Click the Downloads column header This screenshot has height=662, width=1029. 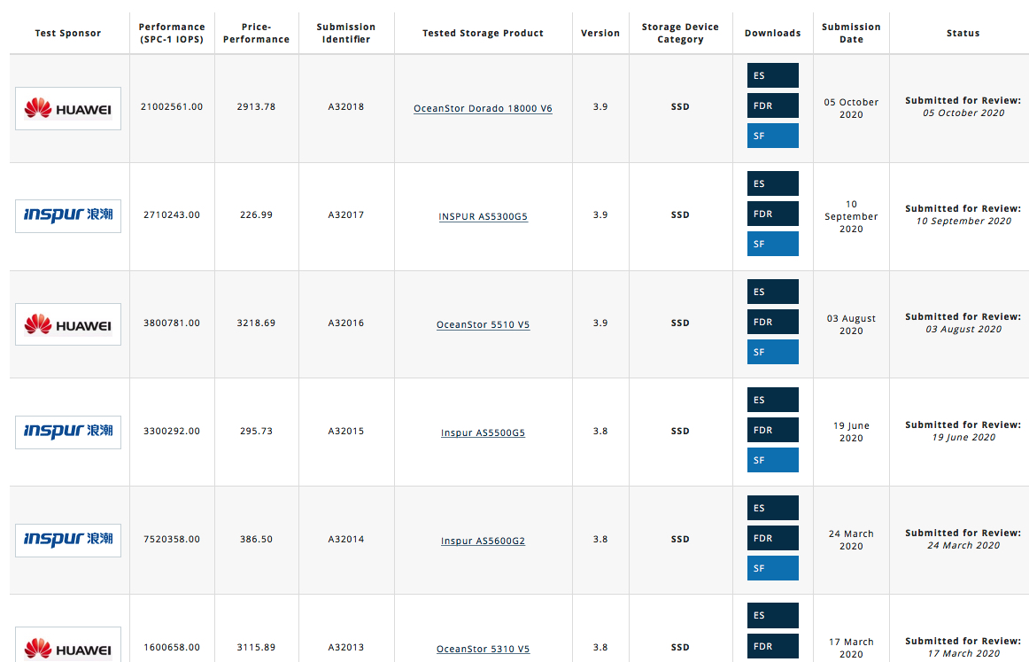(773, 33)
